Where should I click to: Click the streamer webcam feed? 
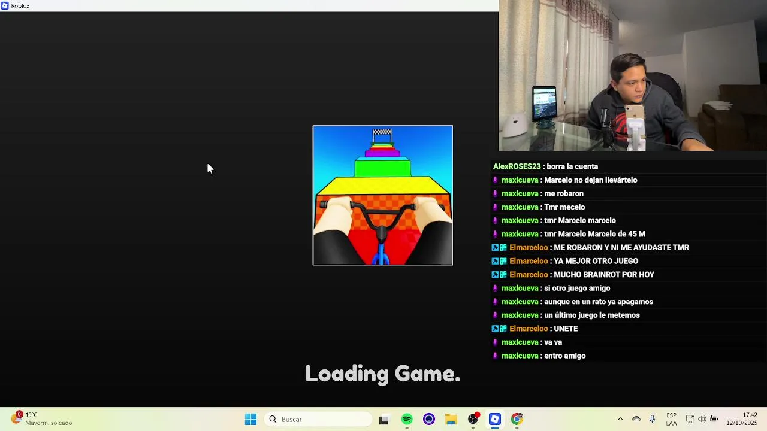click(633, 75)
